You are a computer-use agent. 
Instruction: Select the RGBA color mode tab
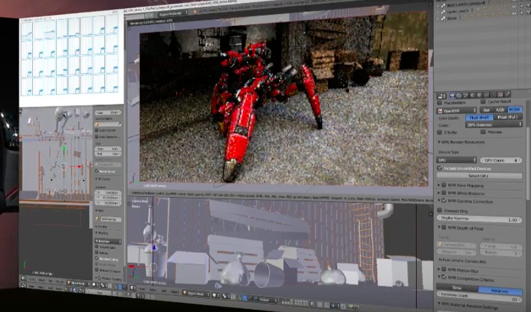click(x=514, y=110)
